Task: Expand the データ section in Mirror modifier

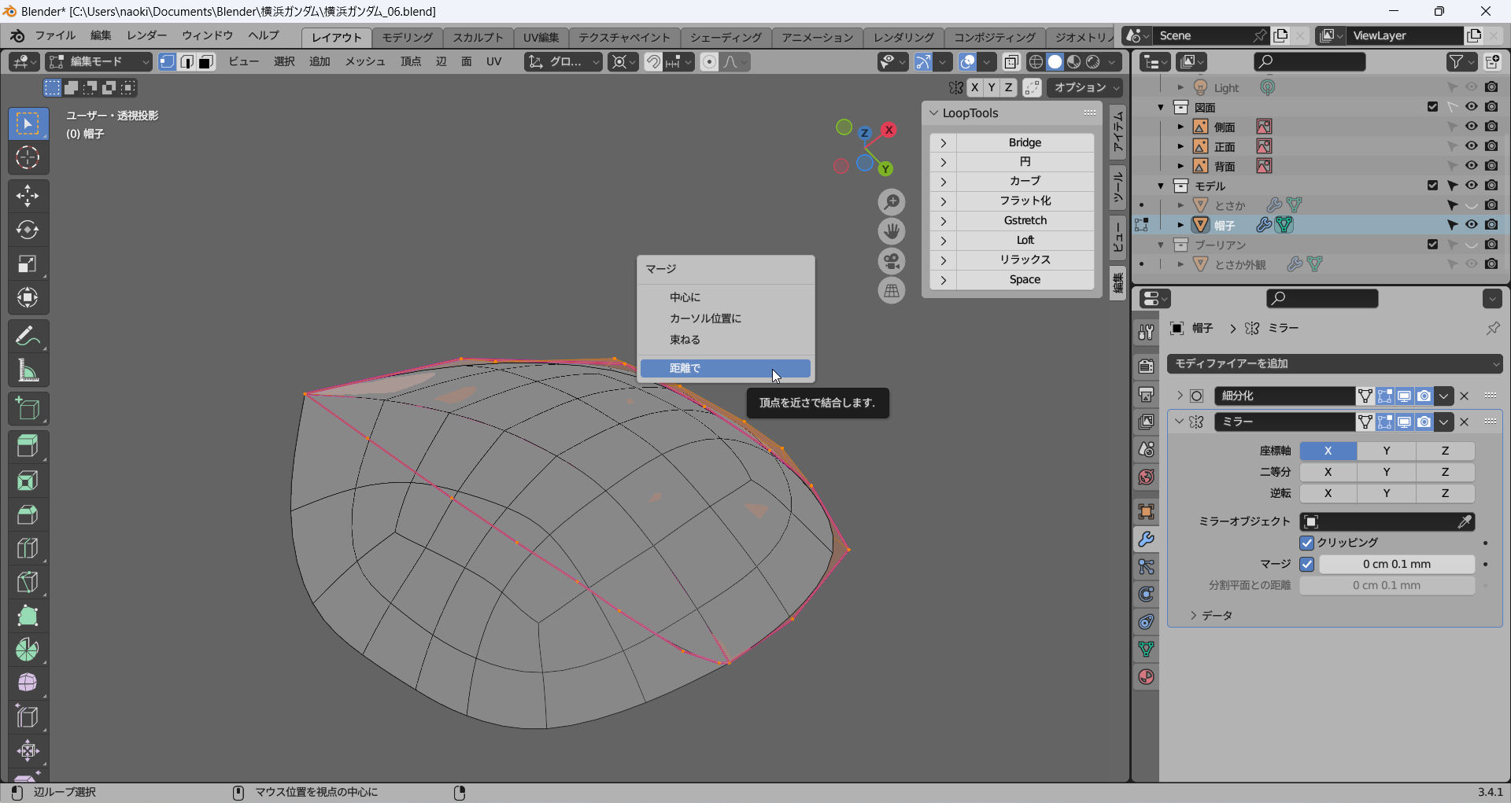Action: pos(1194,615)
